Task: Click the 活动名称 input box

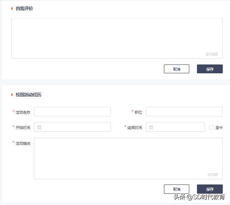Action: click(x=72, y=112)
